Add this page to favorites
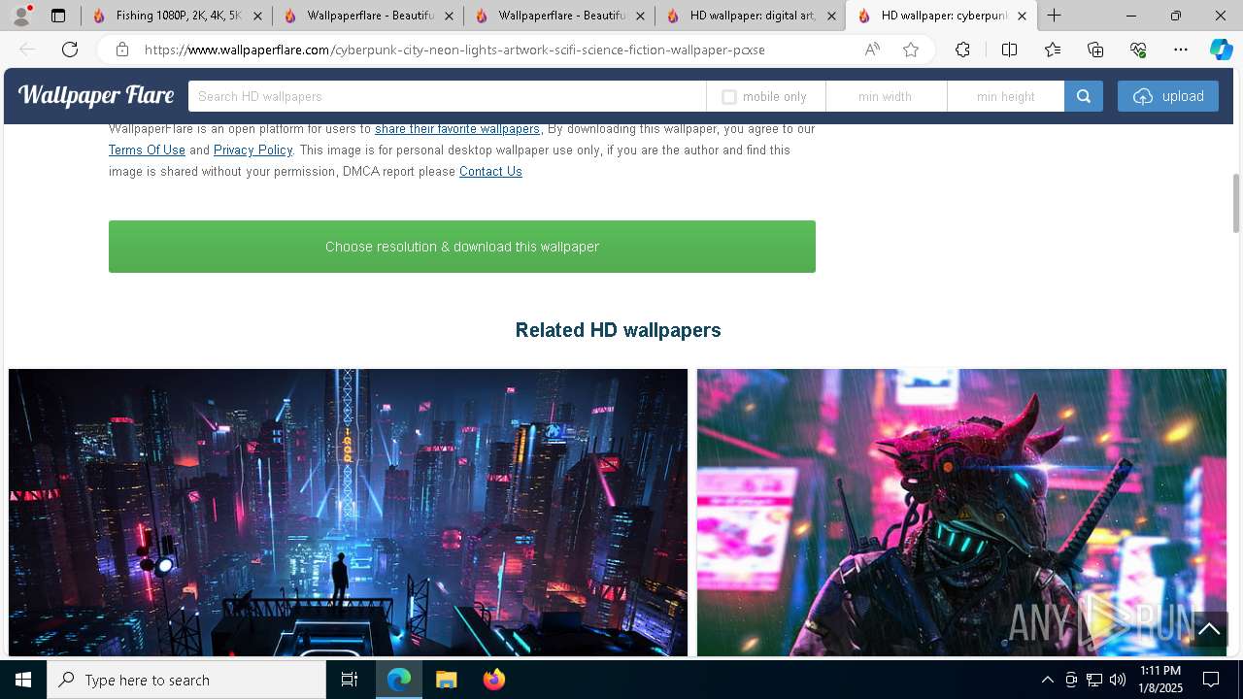The image size is (1243, 699). 911,50
